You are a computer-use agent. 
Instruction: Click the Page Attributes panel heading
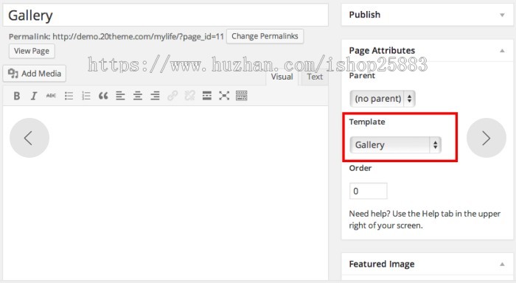click(382, 51)
